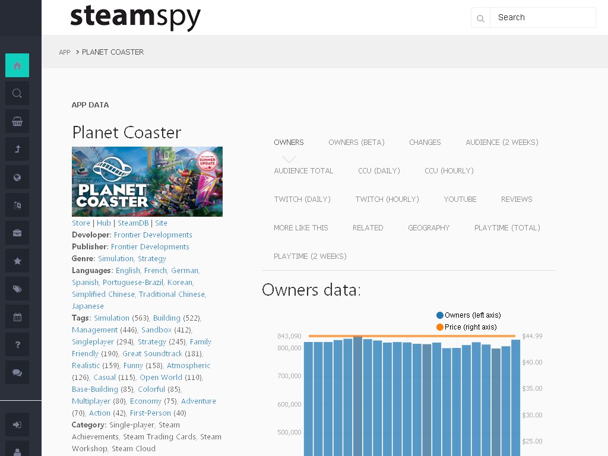Image resolution: width=608 pixels, height=456 pixels.
Task: Open the SteamDB link
Action: point(133,223)
